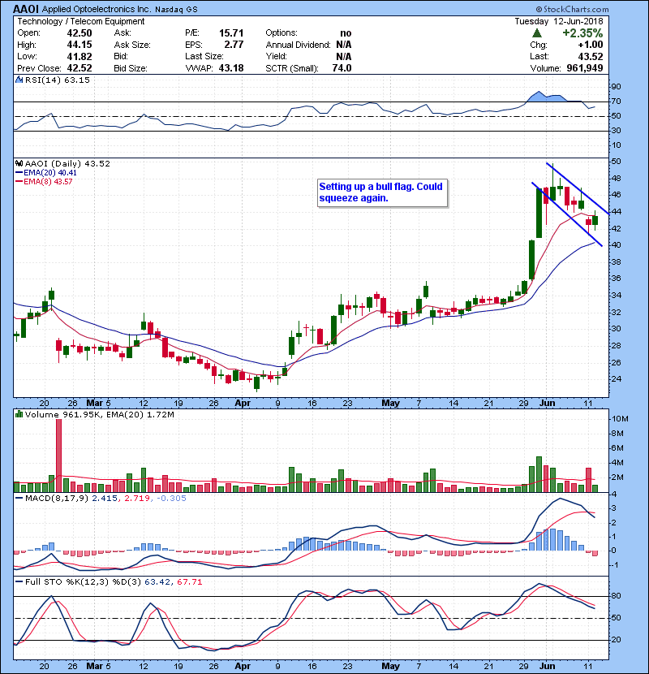Click the 24 mark on price axis
This screenshot has width=649, height=674.
tap(616, 379)
